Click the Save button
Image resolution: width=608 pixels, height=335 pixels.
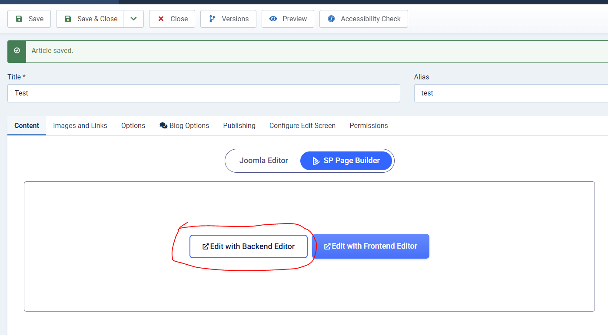(x=29, y=19)
